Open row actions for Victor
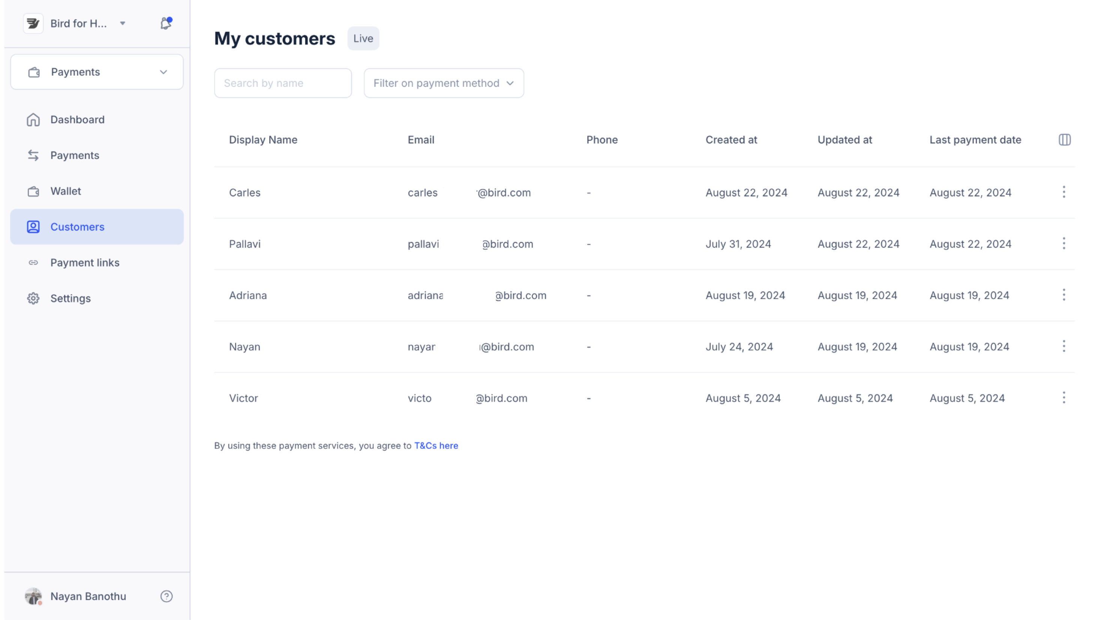Screen dimensions: 1103x620 pyautogui.click(x=1064, y=397)
